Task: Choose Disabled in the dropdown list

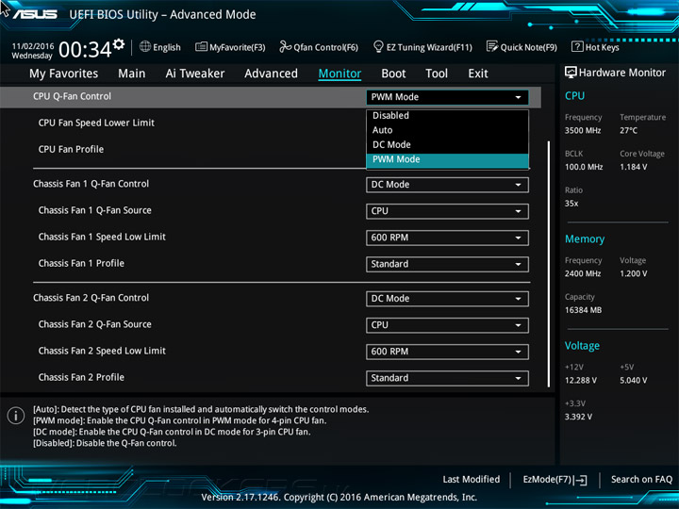Action: pyautogui.click(x=447, y=116)
